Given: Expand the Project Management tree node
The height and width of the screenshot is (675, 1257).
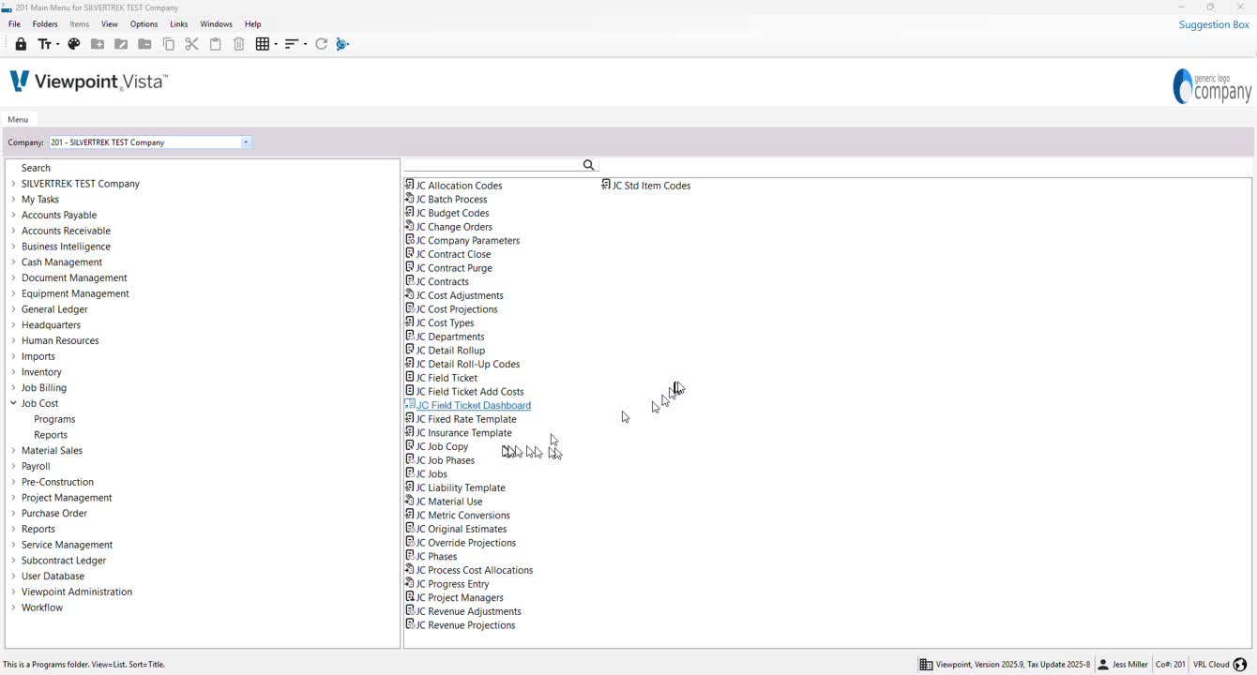Looking at the screenshot, I should 13,498.
